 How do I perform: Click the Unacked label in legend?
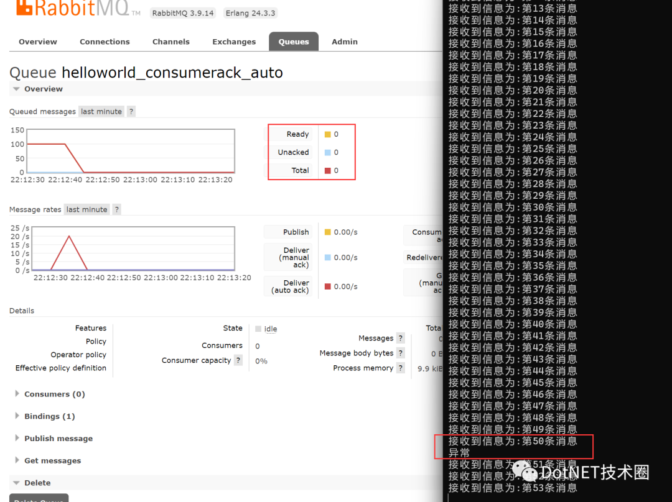tap(293, 152)
